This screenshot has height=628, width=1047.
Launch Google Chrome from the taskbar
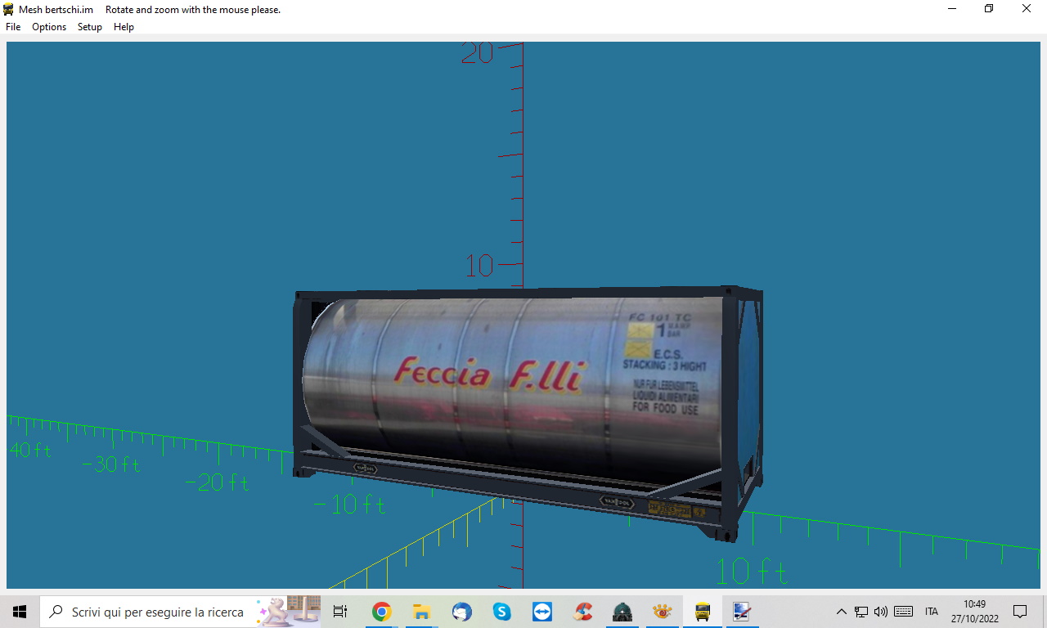pyautogui.click(x=381, y=612)
